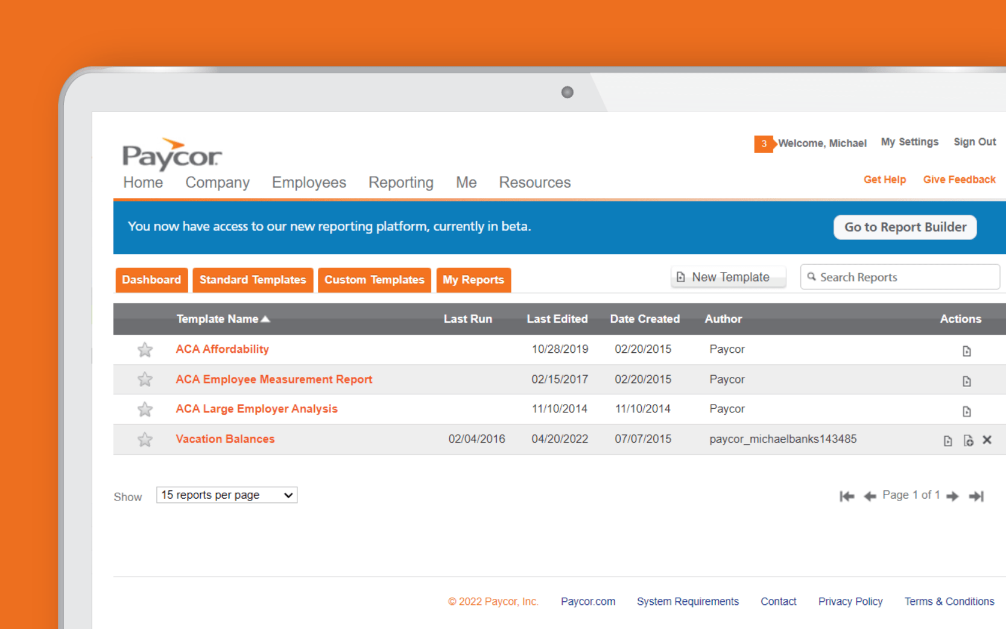Run the ACA Affordability report icon
Viewport: 1006px width, 629px height.
966,351
